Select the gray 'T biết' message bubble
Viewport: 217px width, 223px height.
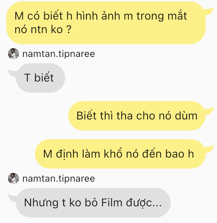[40, 78]
